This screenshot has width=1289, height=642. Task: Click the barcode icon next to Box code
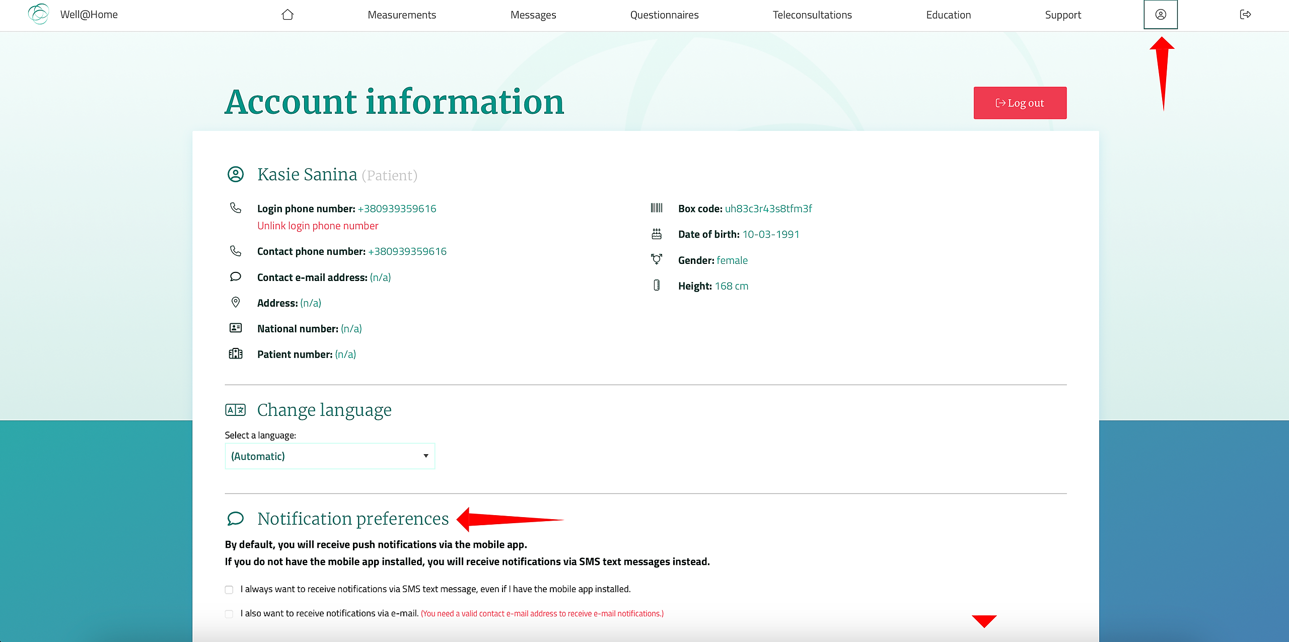point(657,208)
